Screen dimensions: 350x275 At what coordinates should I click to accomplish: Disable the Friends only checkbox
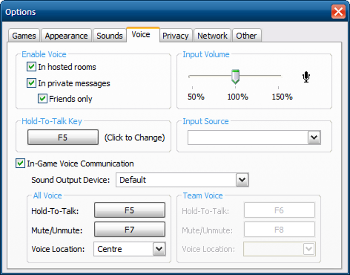tap(43, 99)
